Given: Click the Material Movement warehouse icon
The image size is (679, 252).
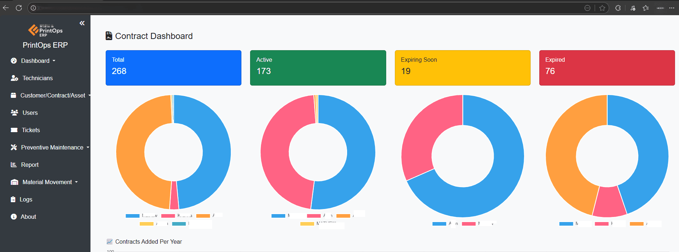Looking at the screenshot, I should (x=14, y=182).
